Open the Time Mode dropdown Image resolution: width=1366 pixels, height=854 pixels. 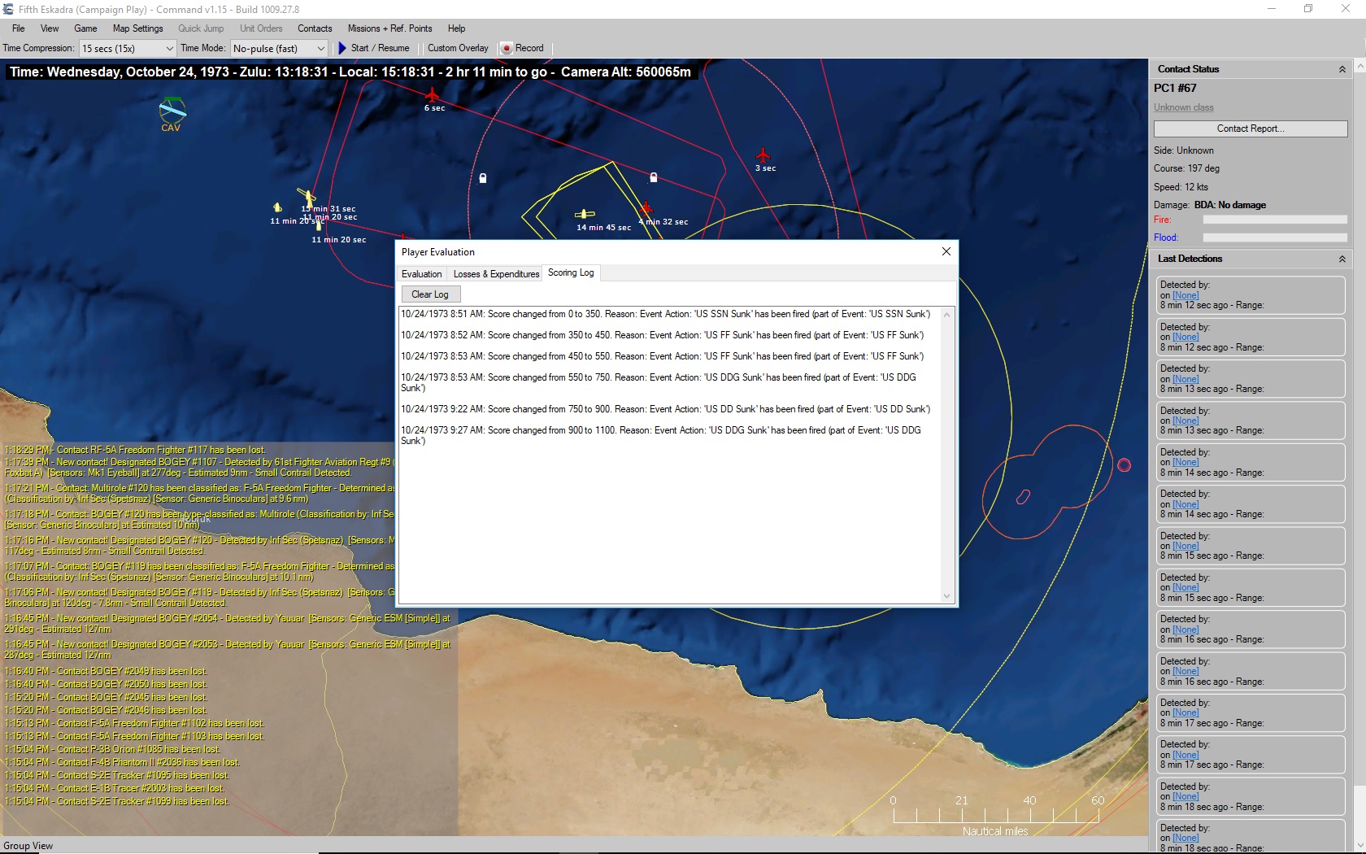click(x=279, y=48)
